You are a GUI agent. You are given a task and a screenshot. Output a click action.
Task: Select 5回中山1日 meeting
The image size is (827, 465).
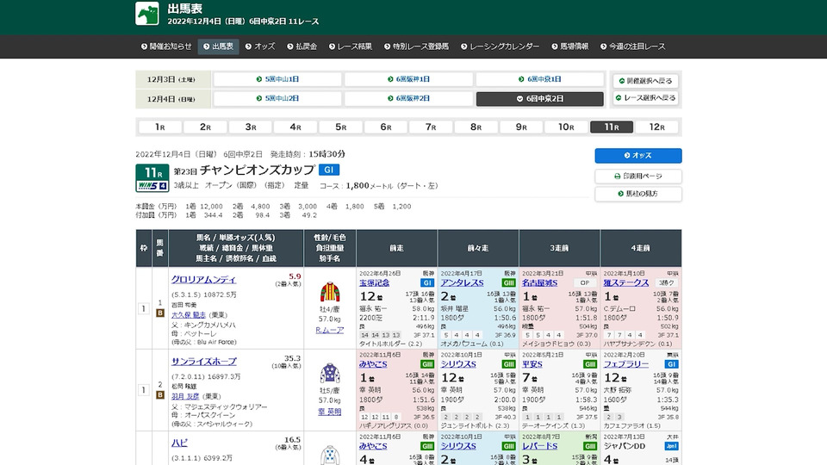tap(277, 79)
